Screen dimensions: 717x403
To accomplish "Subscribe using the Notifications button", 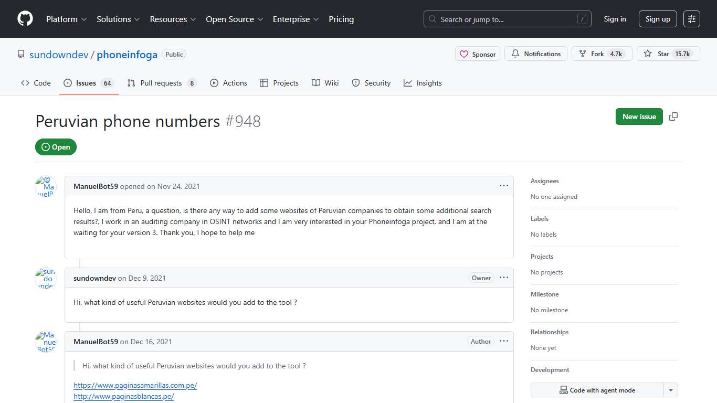I will (535, 53).
